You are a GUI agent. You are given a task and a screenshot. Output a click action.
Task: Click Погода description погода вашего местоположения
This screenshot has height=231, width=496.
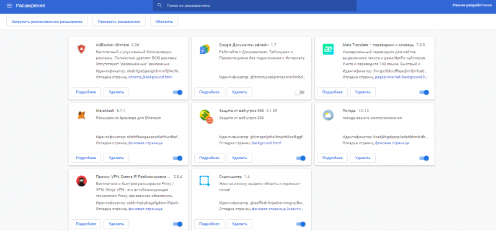tap(373, 118)
